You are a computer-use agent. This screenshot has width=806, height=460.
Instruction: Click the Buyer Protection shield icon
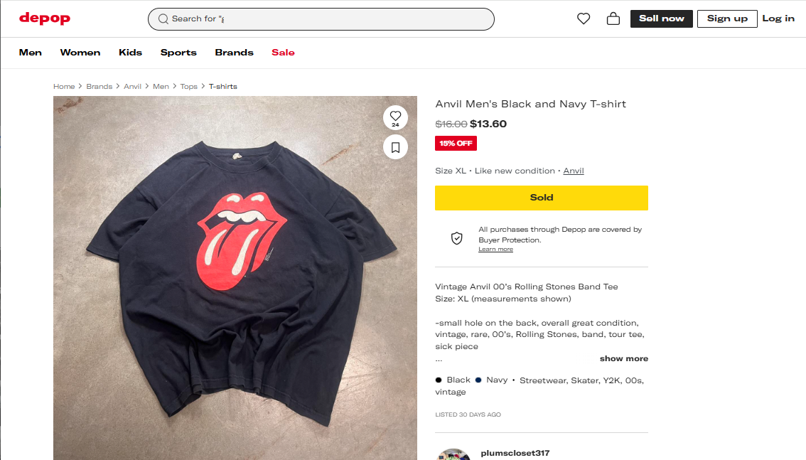(457, 238)
